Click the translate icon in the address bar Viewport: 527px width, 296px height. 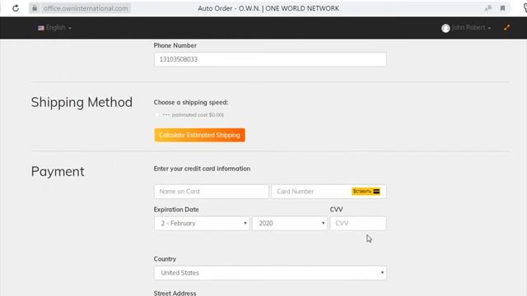[x=488, y=8]
